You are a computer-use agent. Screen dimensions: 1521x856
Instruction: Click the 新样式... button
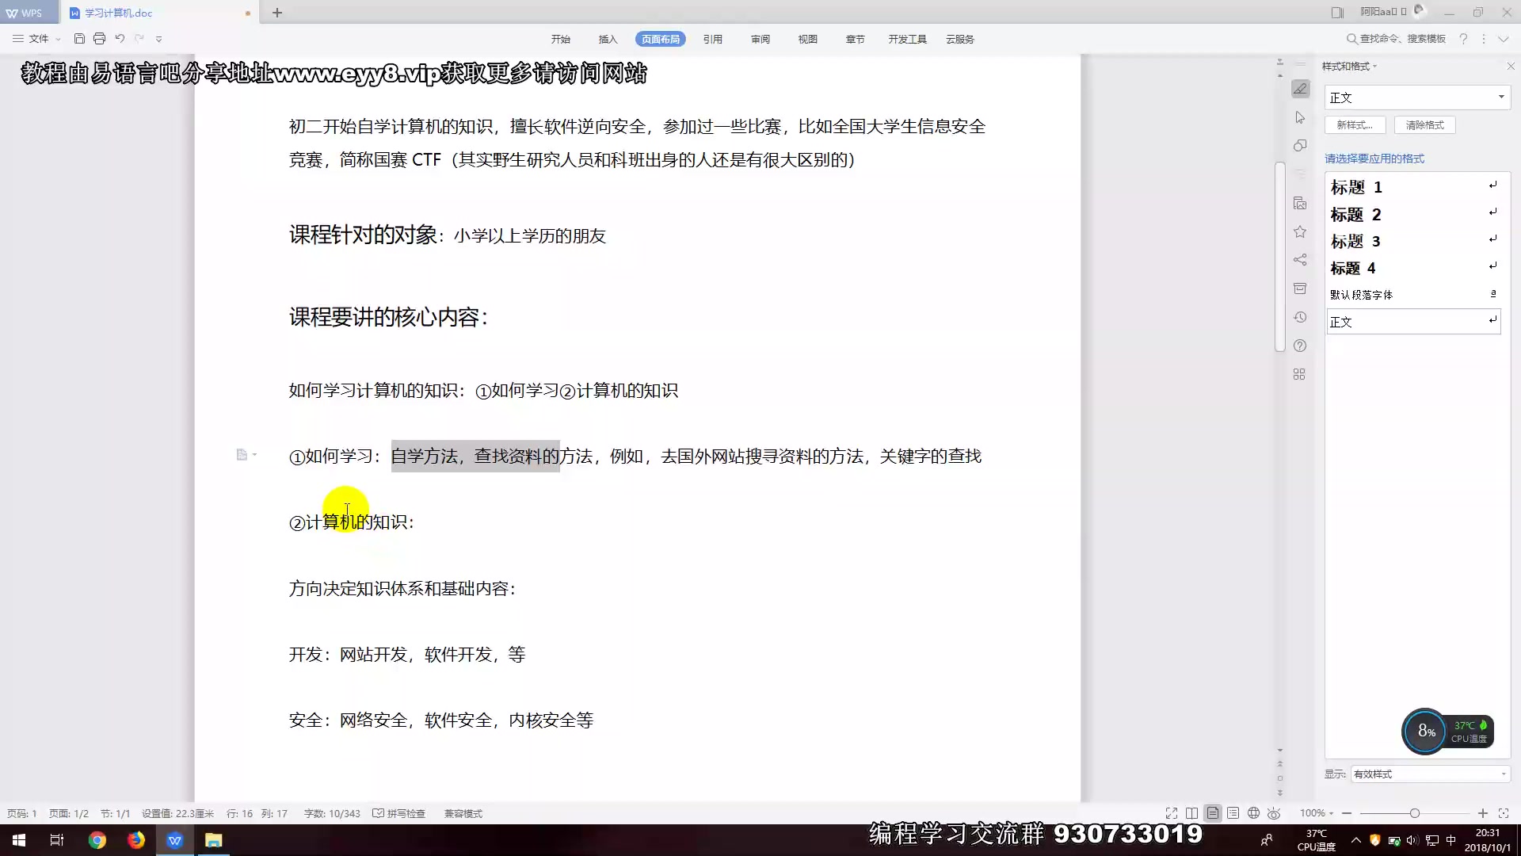click(1355, 125)
